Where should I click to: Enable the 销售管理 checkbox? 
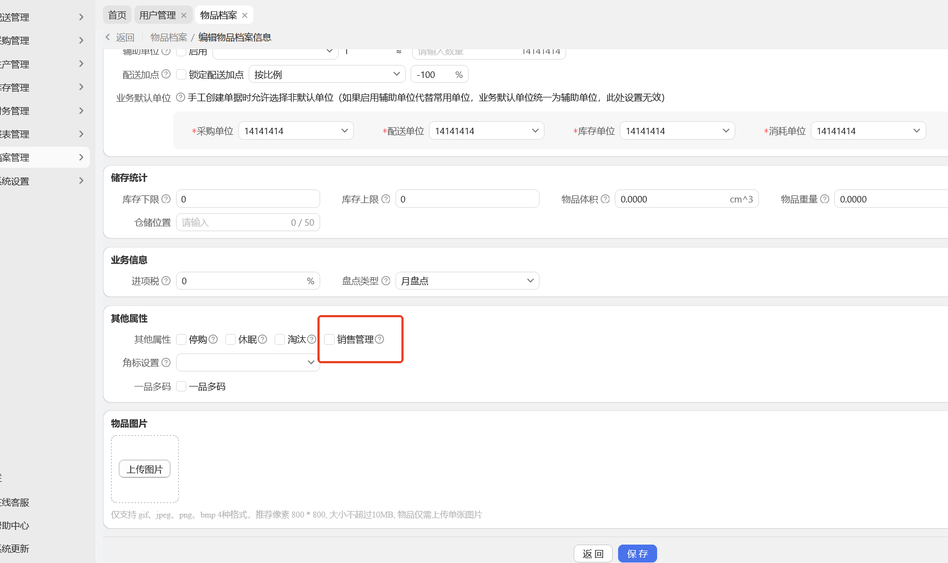point(329,339)
